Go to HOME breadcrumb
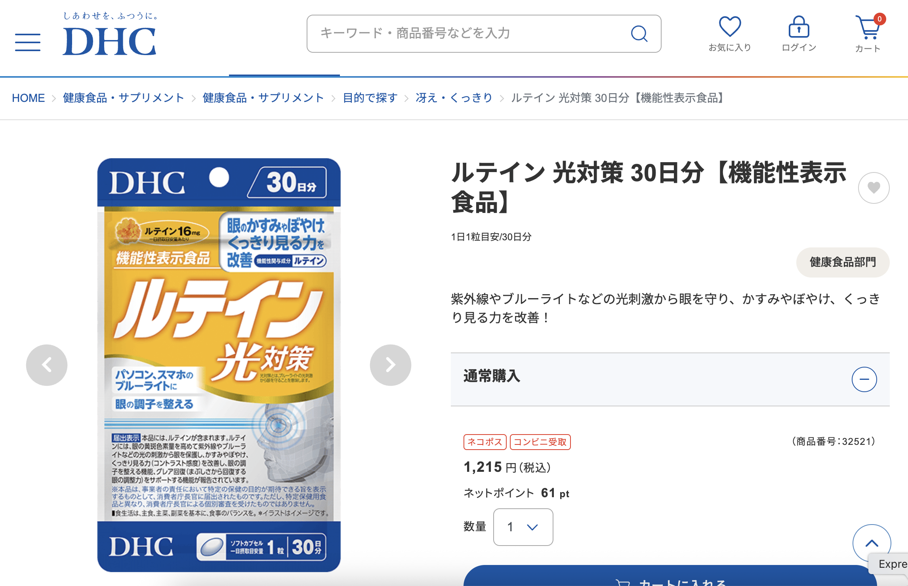The width and height of the screenshot is (908, 586). (x=28, y=98)
